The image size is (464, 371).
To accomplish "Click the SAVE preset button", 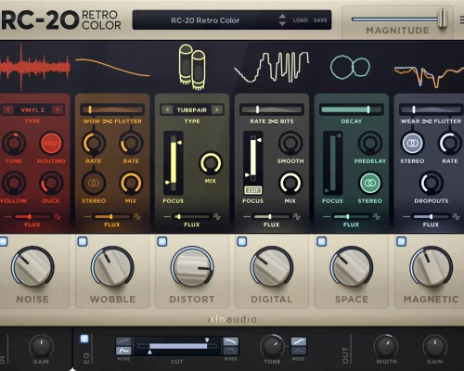I will (x=320, y=20).
